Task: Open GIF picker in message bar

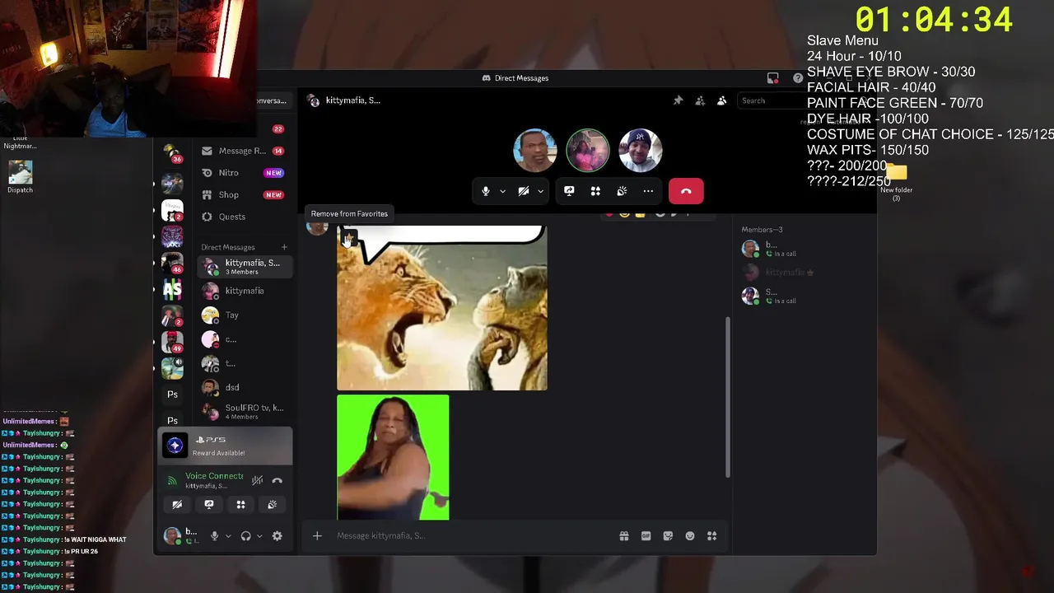Action: pos(646,536)
